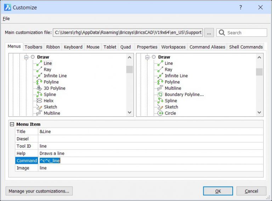Click the left tree scrollbar thumb
Screen dimensions: 272x201
click(129, 69)
